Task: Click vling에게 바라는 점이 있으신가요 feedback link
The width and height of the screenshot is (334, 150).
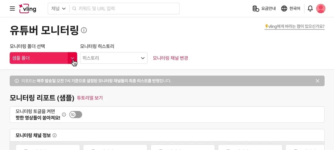Action: pos(295,26)
